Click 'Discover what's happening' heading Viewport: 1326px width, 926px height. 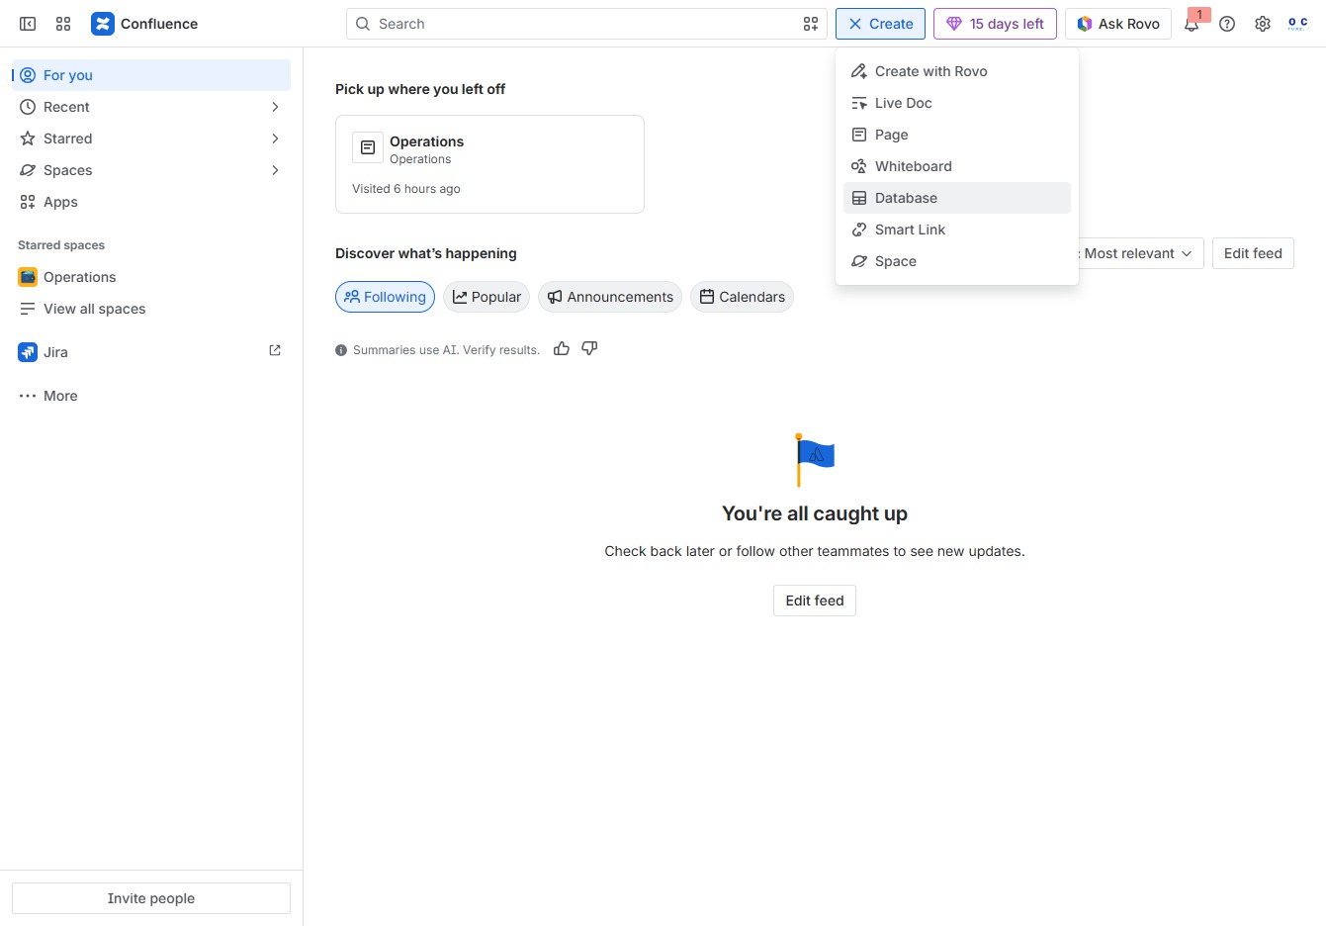click(x=426, y=253)
